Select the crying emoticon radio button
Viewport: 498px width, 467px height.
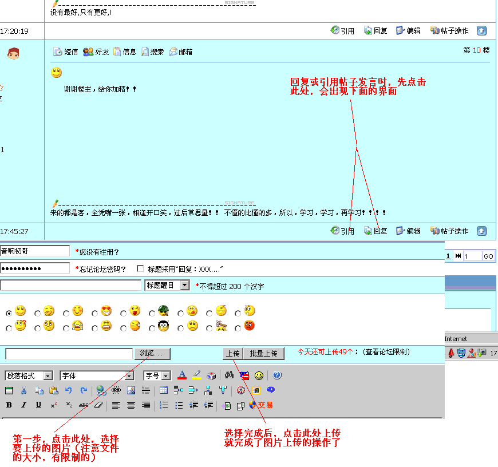point(66,329)
